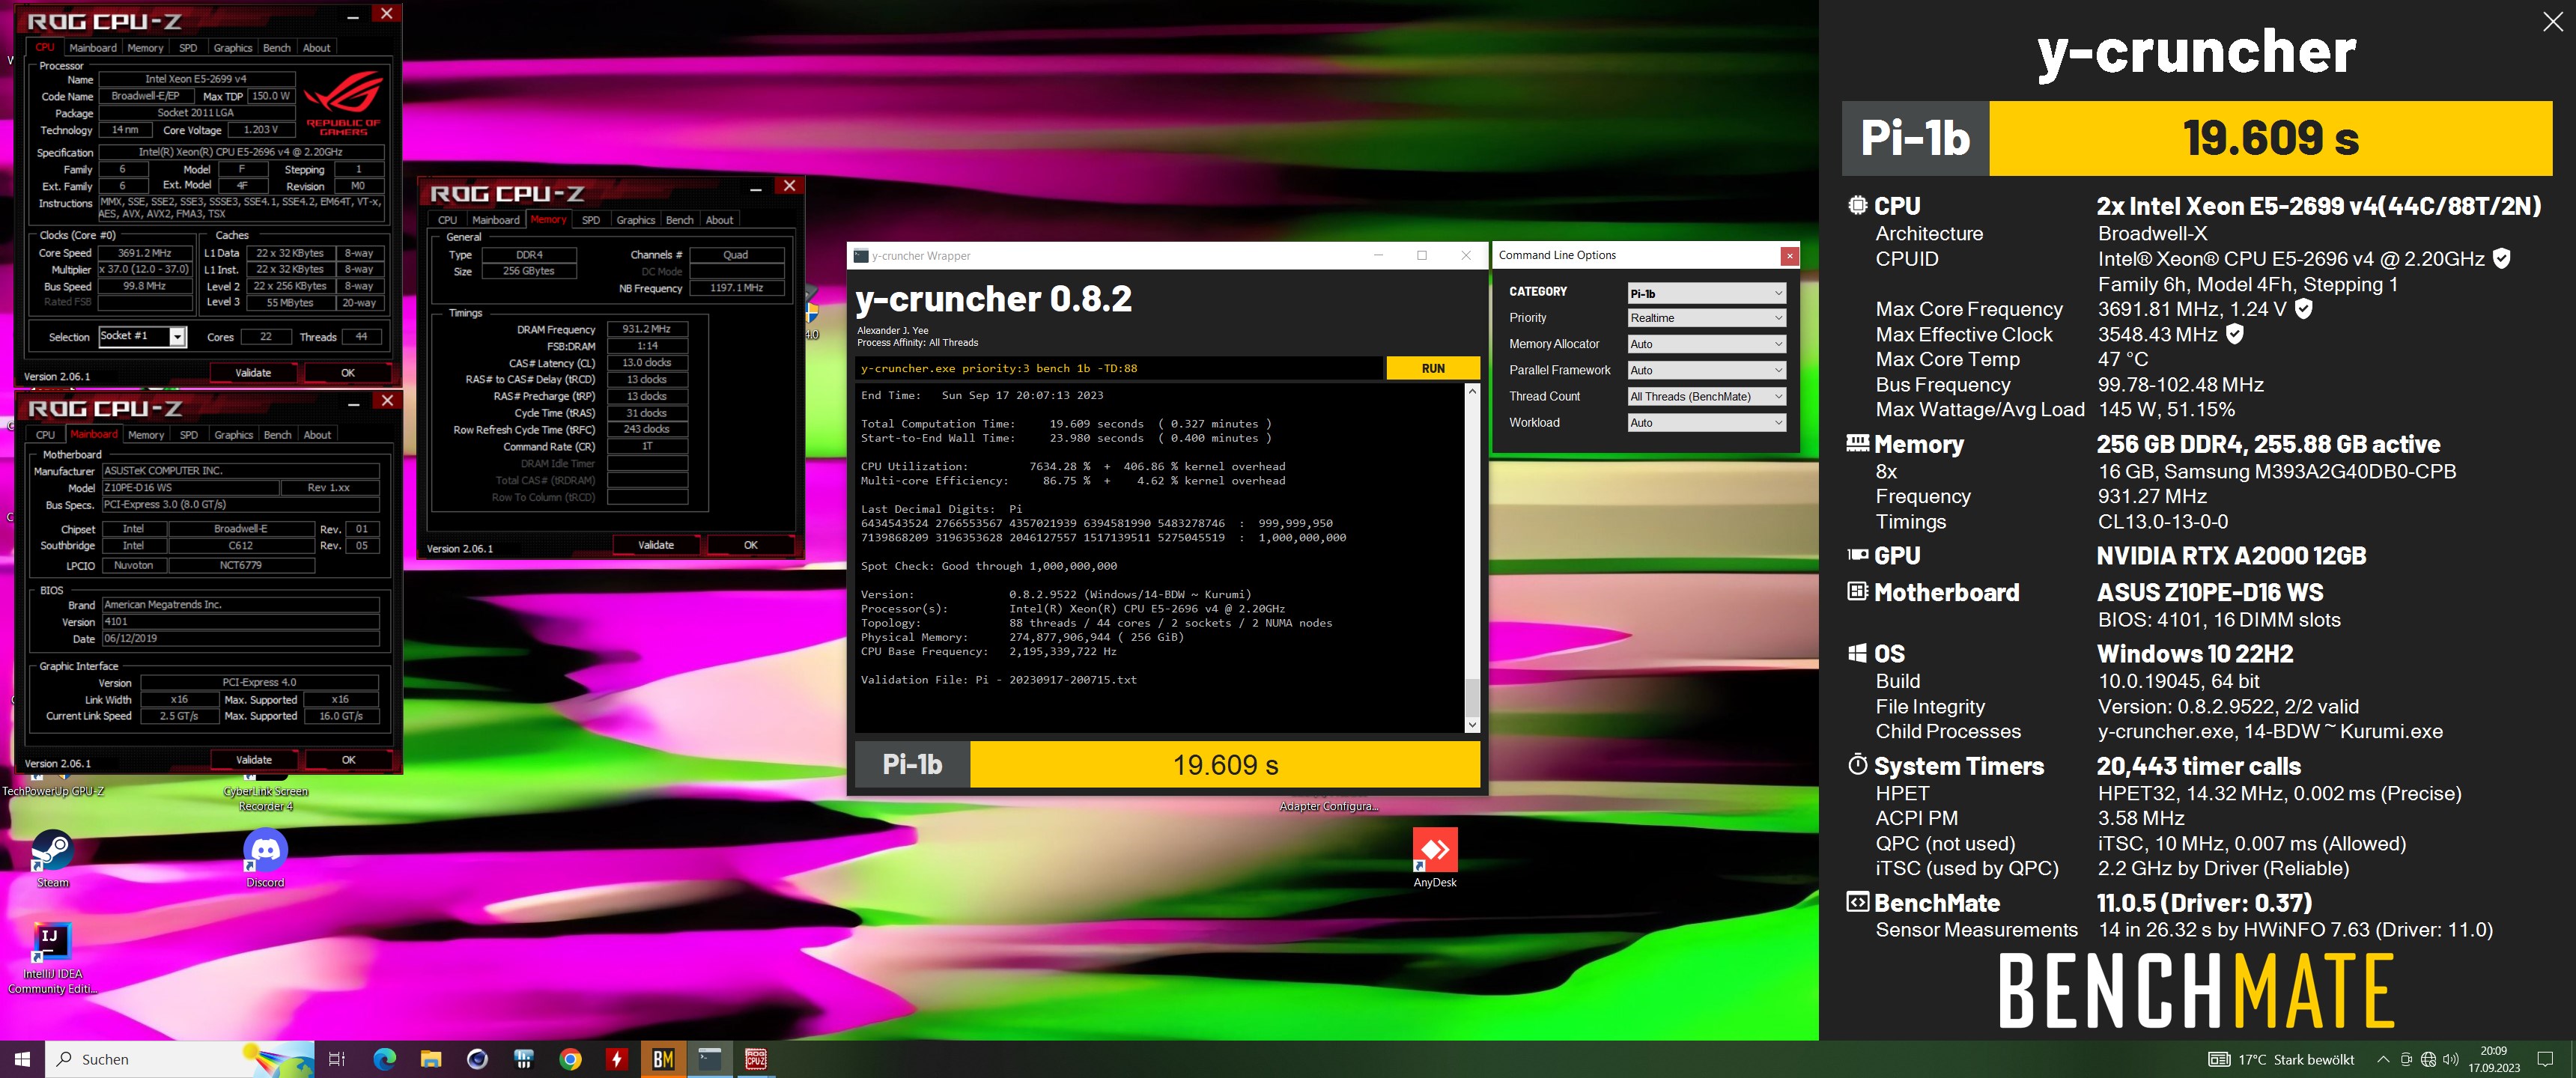This screenshot has width=2576, height=1078.
Task: Open the Priority dropdown set to Realtime
Action: pyautogui.click(x=1706, y=318)
